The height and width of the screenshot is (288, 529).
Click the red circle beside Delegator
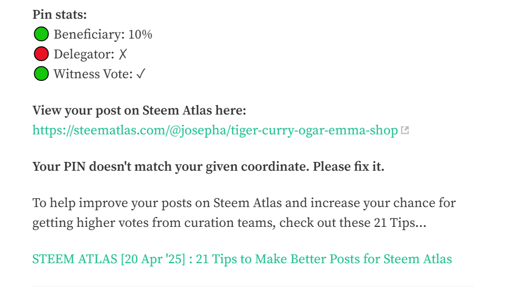(41, 54)
